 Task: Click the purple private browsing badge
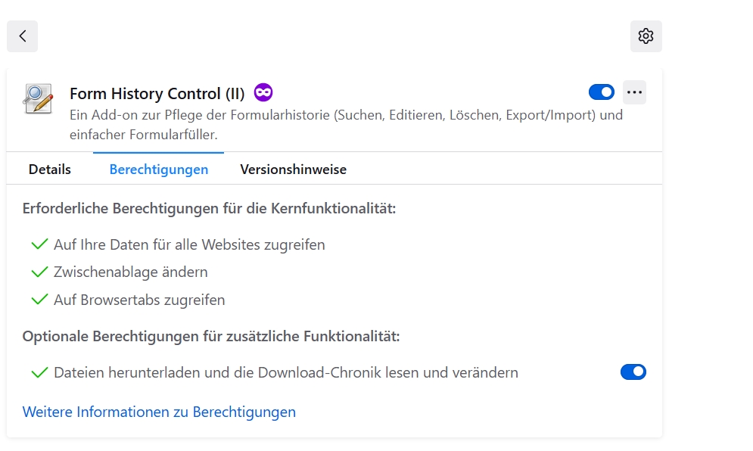[263, 92]
